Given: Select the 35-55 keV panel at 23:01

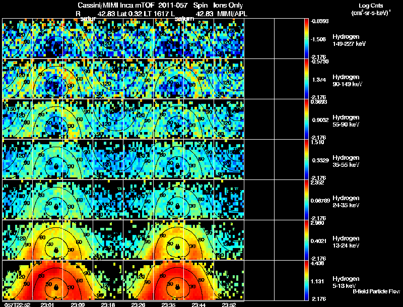Looking at the screenshot, I should tap(47, 160).
